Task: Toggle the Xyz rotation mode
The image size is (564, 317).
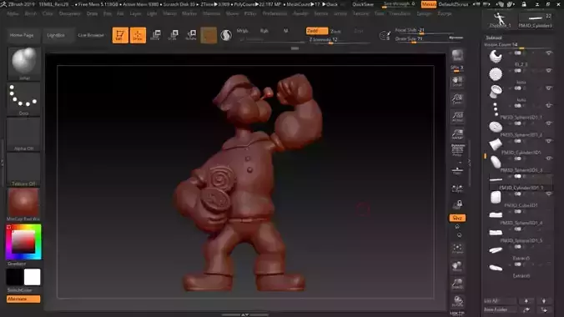Action: coord(457,218)
